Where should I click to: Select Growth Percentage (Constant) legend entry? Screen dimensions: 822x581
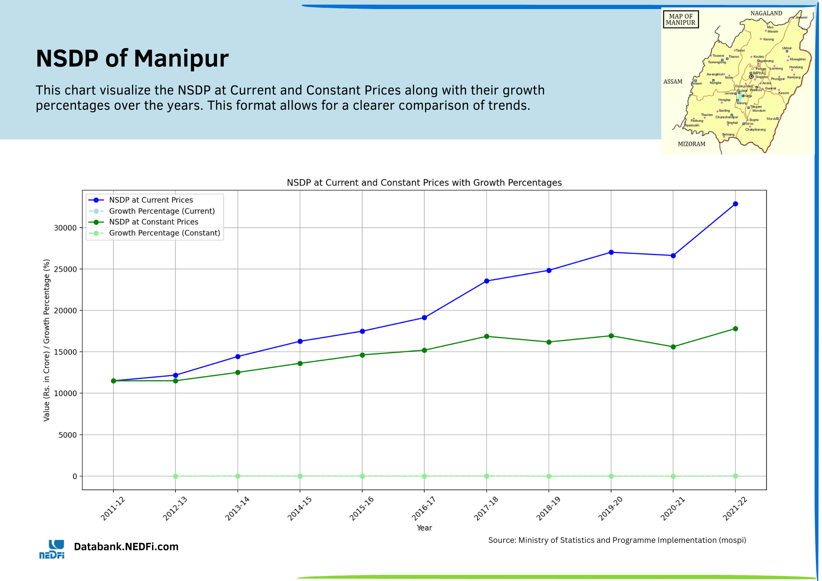(x=164, y=233)
